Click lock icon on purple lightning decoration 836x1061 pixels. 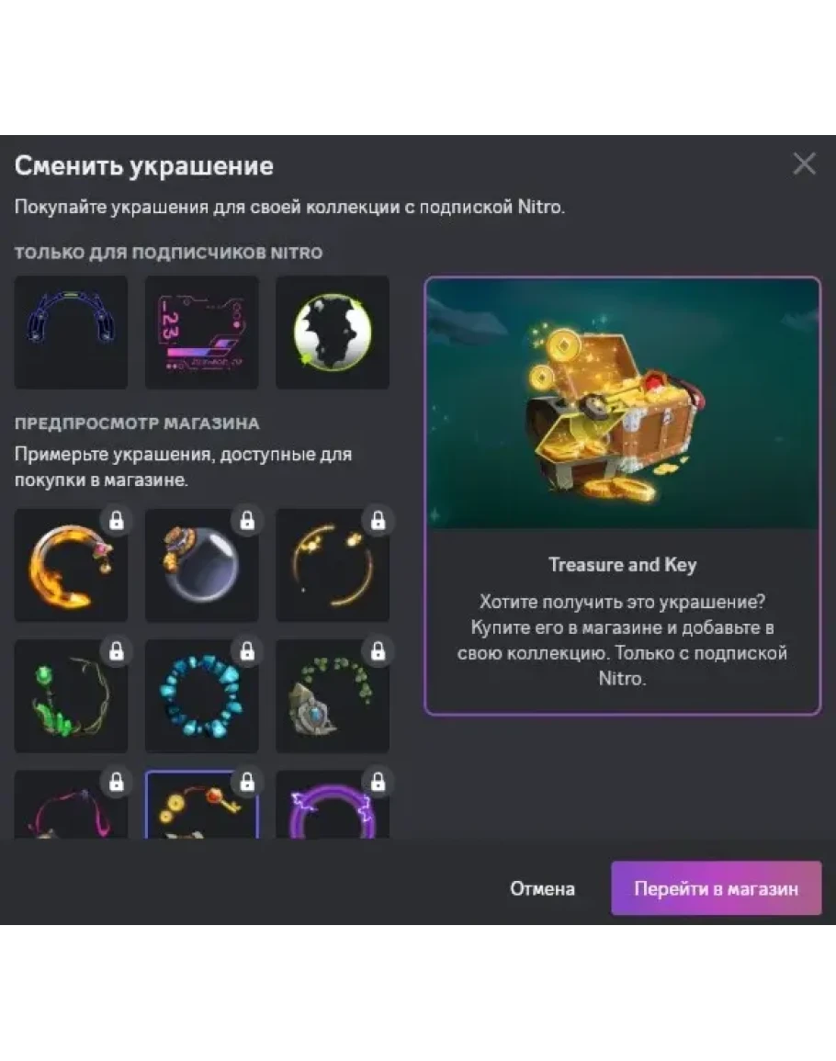pyautogui.click(x=378, y=782)
